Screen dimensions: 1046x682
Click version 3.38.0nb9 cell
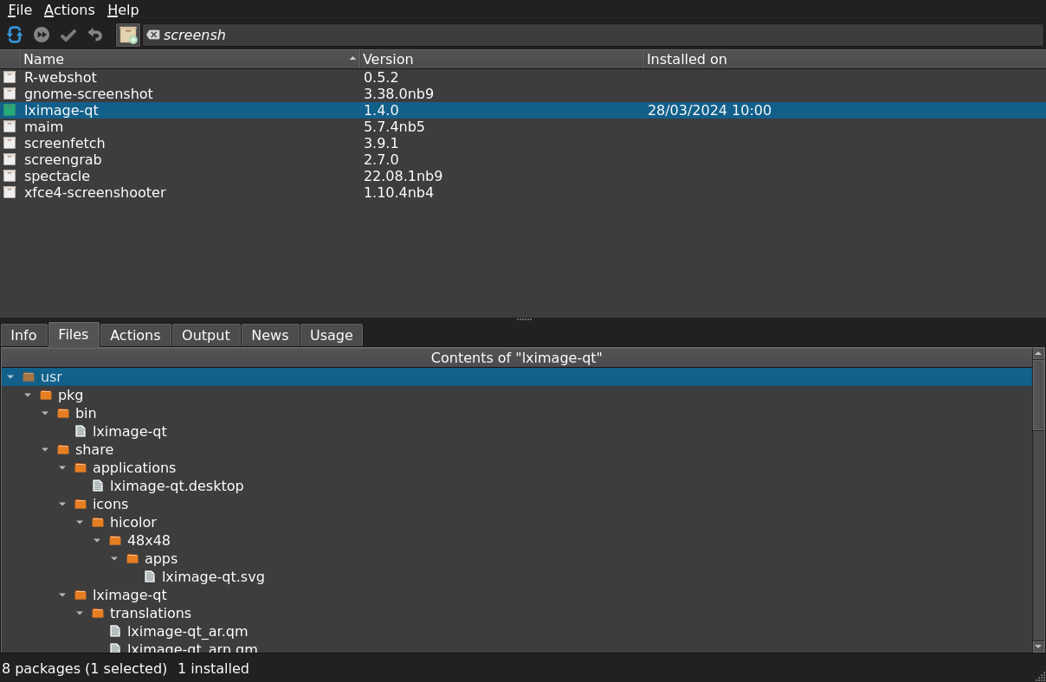click(398, 93)
